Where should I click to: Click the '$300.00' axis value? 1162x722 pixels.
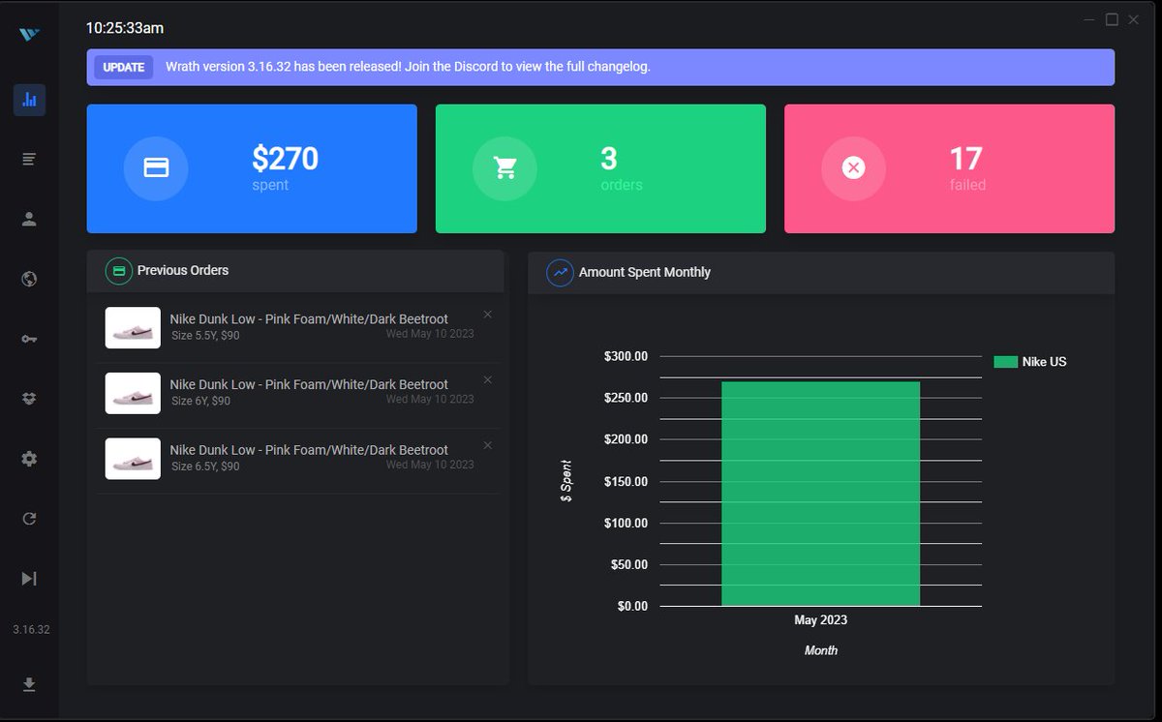[626, 356]
